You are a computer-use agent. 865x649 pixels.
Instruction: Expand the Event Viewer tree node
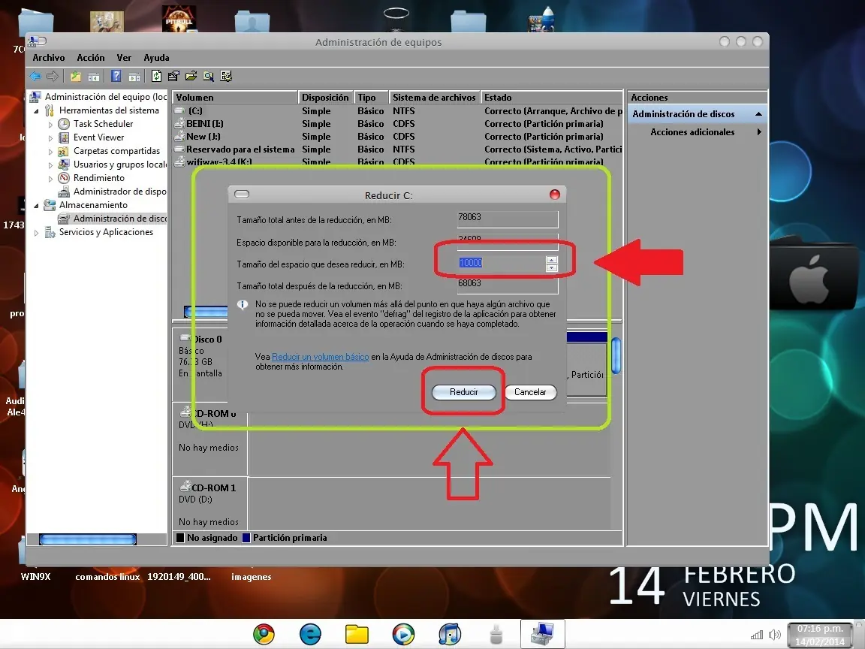[x=51, y=138]
